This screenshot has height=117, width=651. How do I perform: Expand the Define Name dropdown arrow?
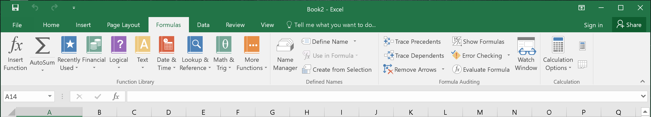click(x=355, y=41)
